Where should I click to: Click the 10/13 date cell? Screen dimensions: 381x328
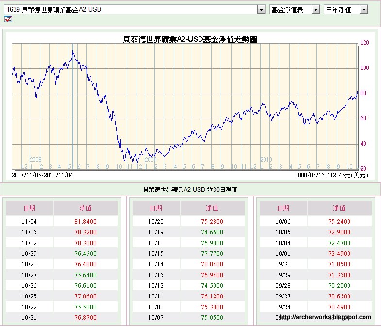156,275
